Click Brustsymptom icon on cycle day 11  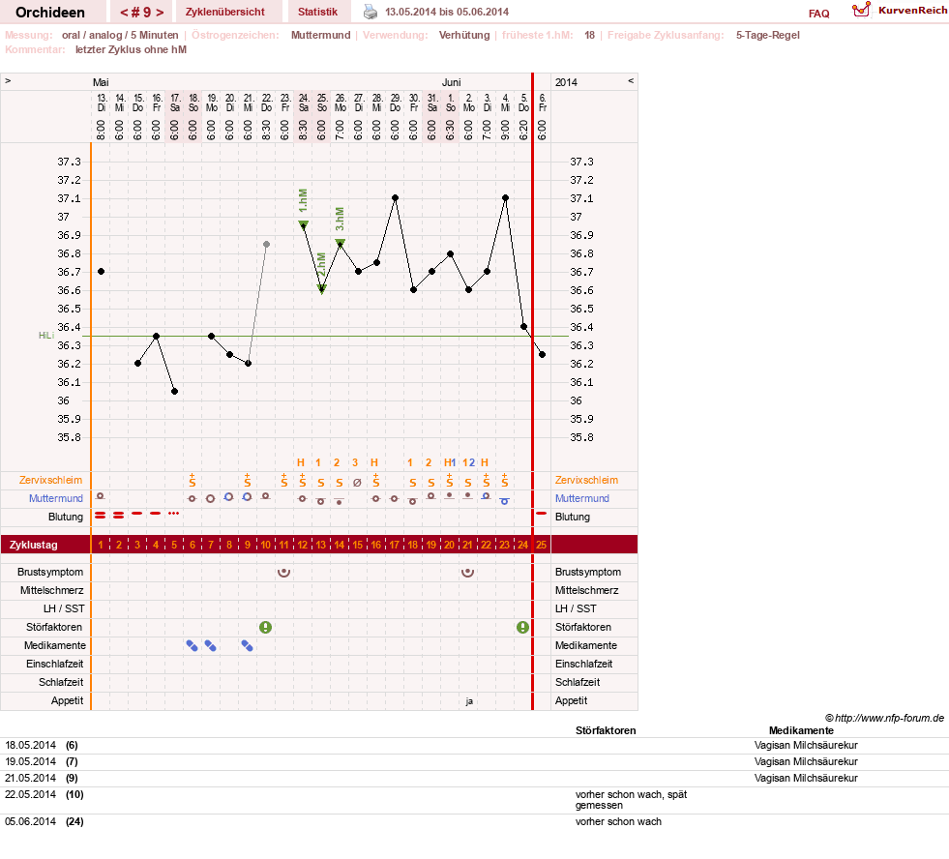(x=283, y=572)
